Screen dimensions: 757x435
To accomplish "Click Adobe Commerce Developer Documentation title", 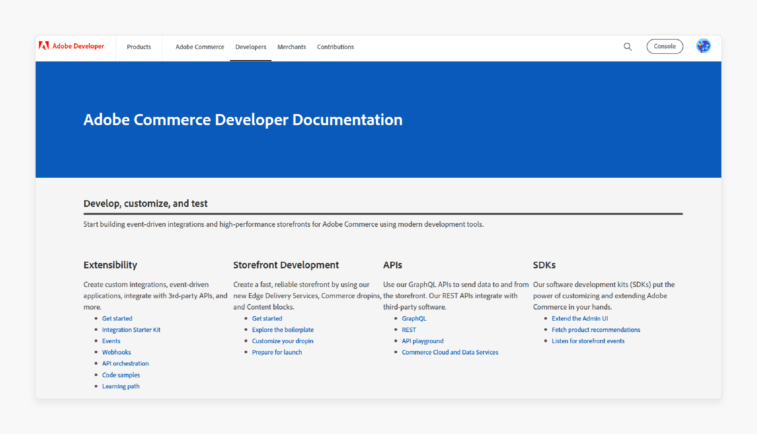I will [243, 120].
